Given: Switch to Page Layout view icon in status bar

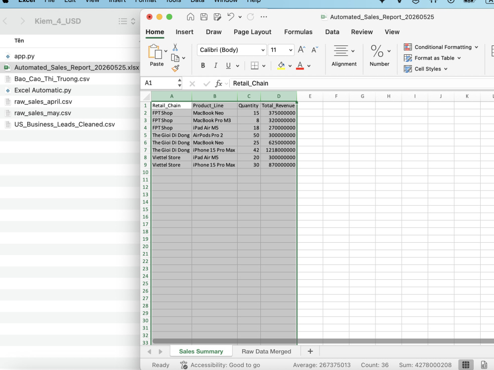Looking at the screenshot, I should 484,365.
